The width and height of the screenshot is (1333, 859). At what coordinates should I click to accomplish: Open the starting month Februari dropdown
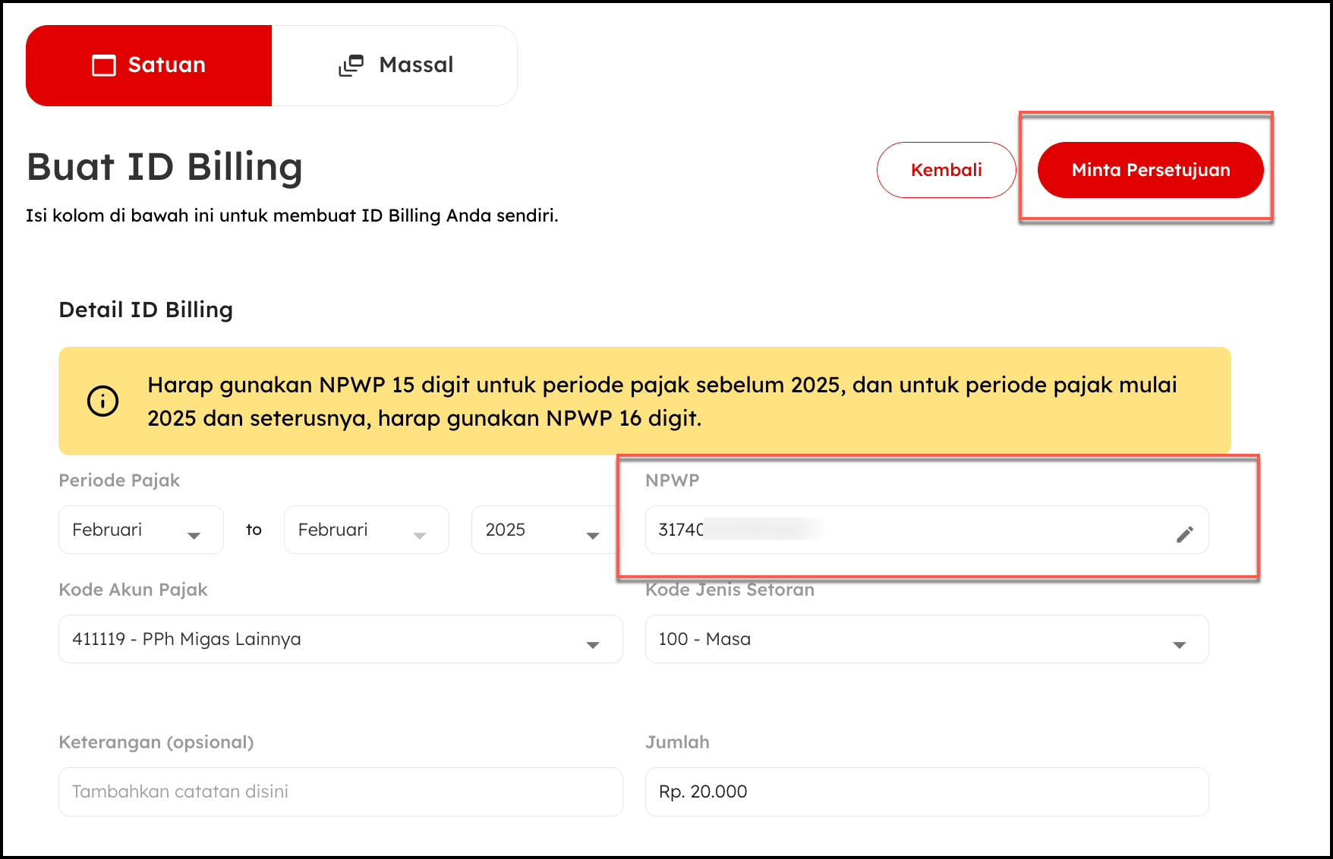[x=140, y=530]
